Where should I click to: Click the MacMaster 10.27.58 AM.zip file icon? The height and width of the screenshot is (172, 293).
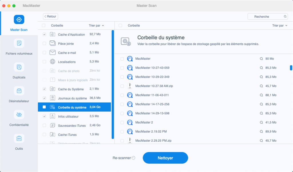pos(130,86)
